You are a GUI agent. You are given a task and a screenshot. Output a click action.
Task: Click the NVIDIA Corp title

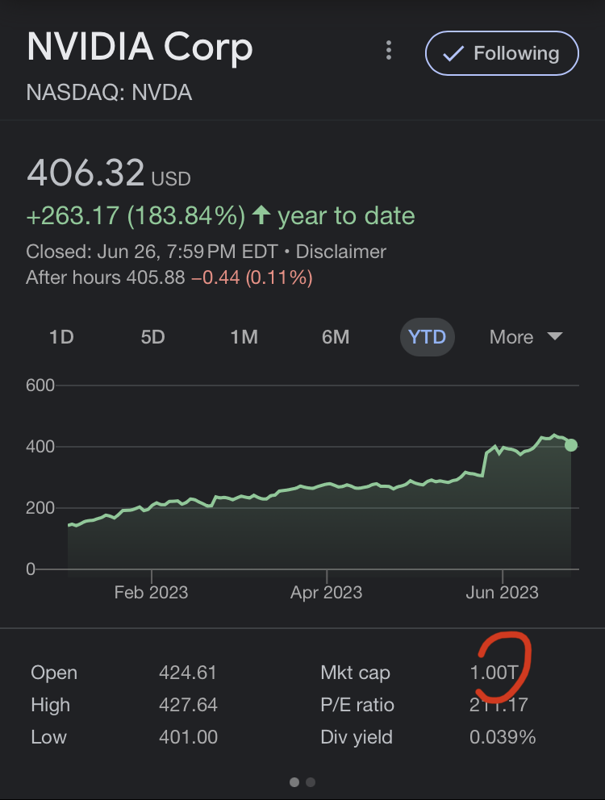click(x=140, y=48)
